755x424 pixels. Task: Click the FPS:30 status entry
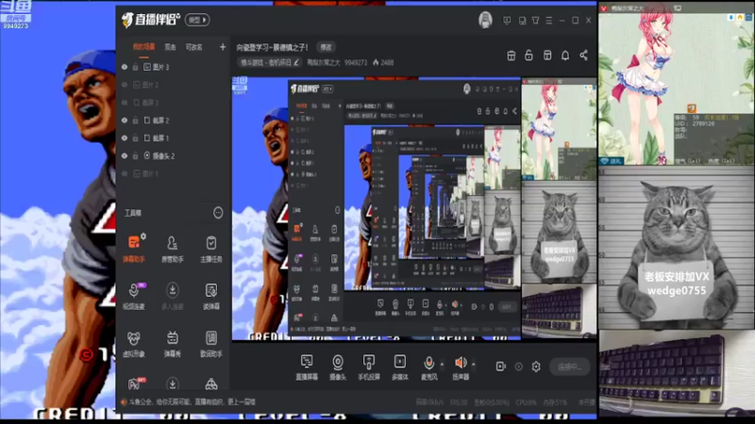pos(458,402)
